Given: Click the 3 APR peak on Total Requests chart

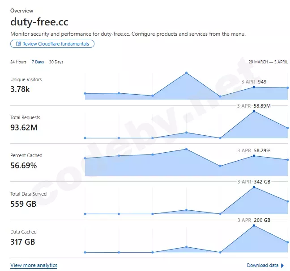Looking at the screenshot, I should (x=254, y=111).
